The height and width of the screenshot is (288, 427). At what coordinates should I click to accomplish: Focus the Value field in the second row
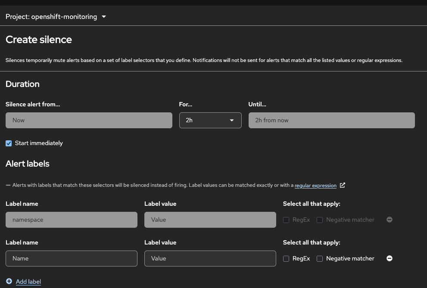point(210,258)
